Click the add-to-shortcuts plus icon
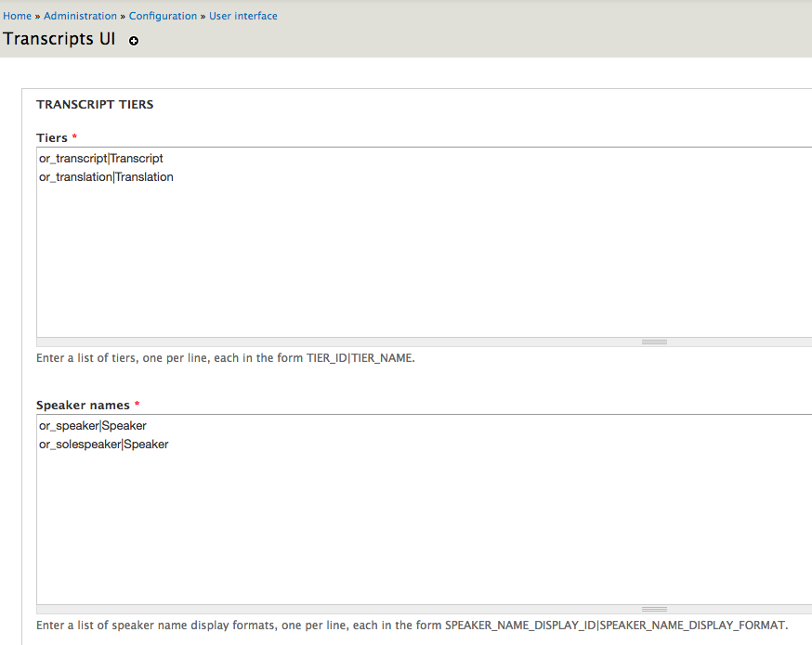The image size is (812, 645). click(x=134, y=42)
